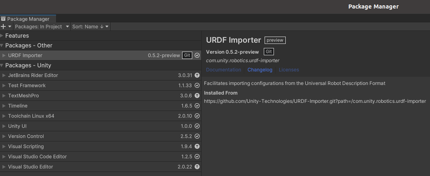The width and height of the screenshot is (430, 176).
Task: Click the plus icon to add package
Action: coord(3,26)
